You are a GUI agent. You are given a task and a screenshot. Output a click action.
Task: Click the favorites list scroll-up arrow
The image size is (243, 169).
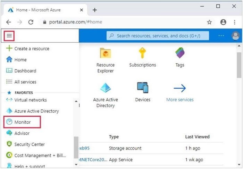[76, 101]
